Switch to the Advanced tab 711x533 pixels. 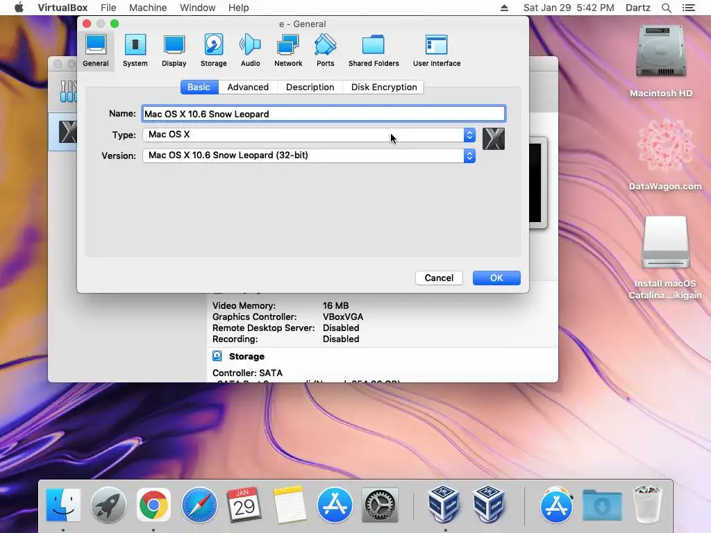[x=248, y=87]
